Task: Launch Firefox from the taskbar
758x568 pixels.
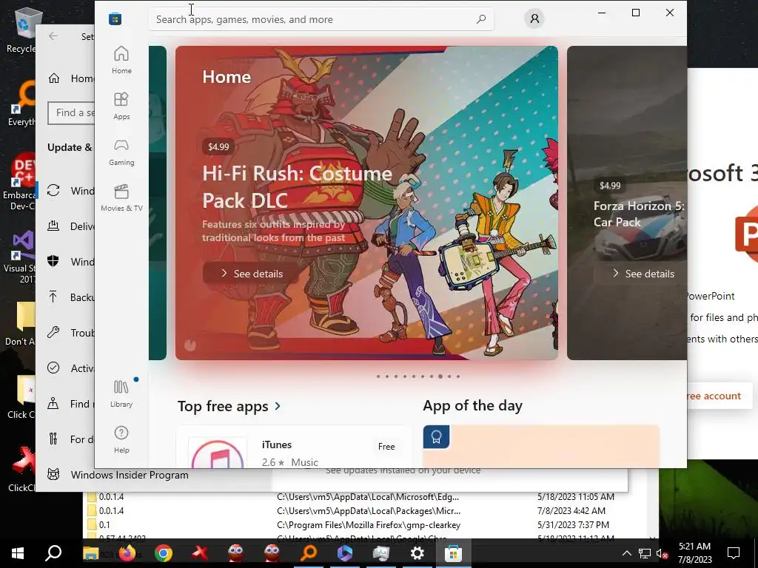Action: click(127, 553)
